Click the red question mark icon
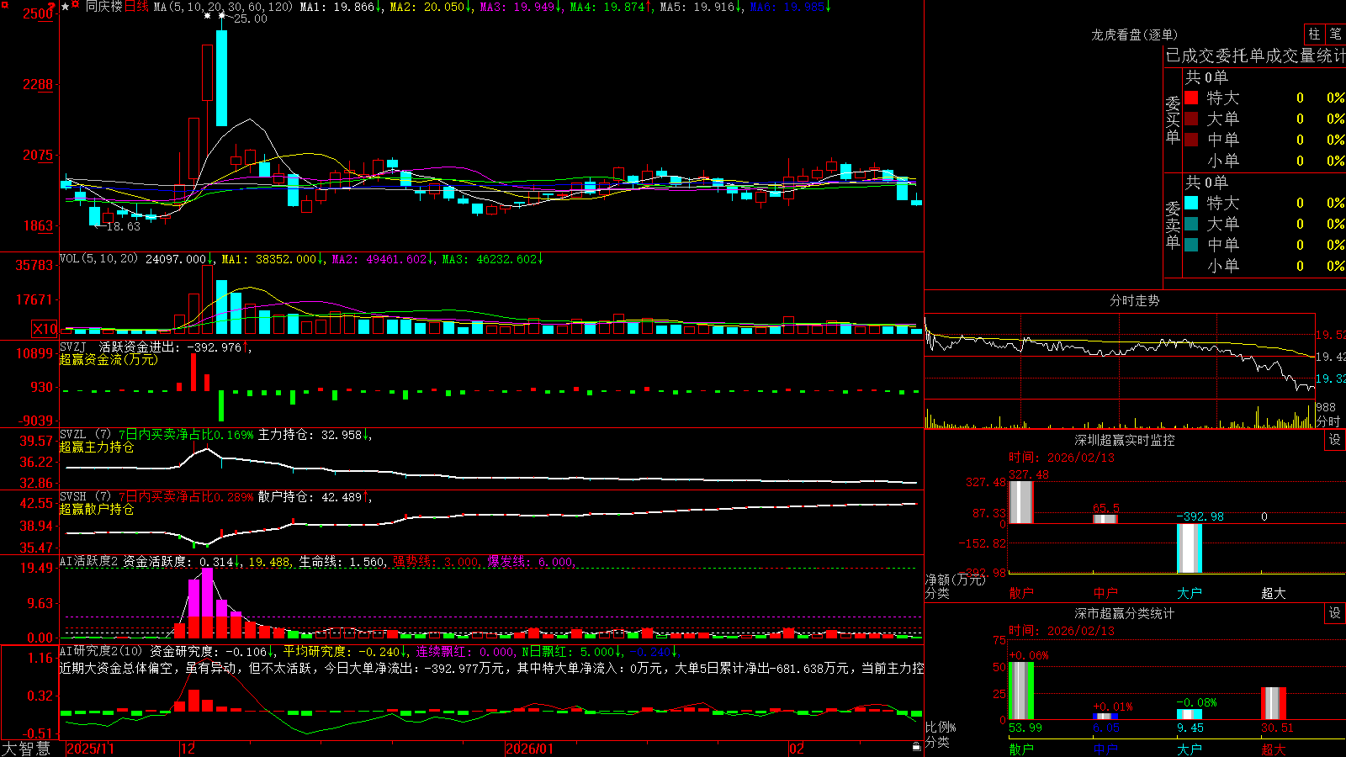This screenshot has width=1346, height=757. coord(52,8)
